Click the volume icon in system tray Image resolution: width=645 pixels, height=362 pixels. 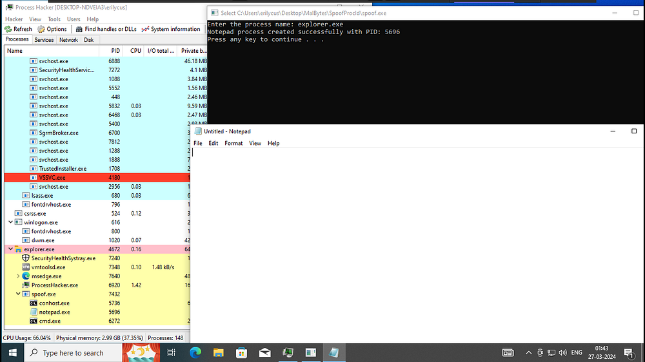tap(562, 352)
